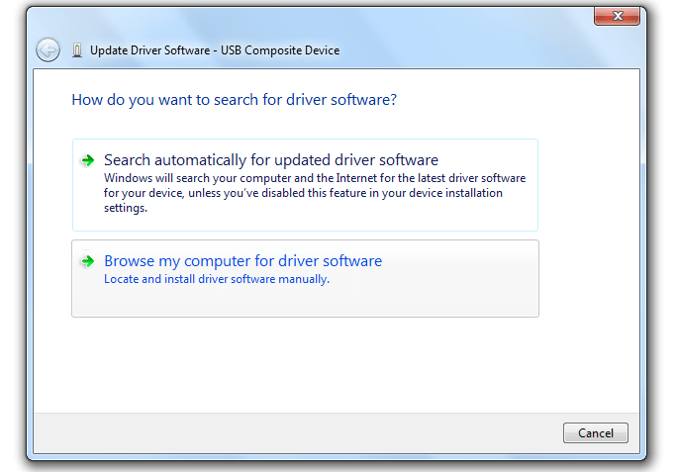Screen dimensions: 675x472
Task: Choose Search automatically for updated driver software
Action: click(270, 160)
